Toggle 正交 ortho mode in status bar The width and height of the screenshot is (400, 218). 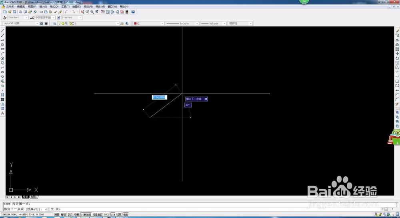pyautogui.click(x=70, y=215)
